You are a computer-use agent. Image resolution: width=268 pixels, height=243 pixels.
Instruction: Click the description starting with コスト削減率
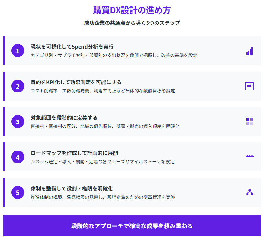pos(103,91)
